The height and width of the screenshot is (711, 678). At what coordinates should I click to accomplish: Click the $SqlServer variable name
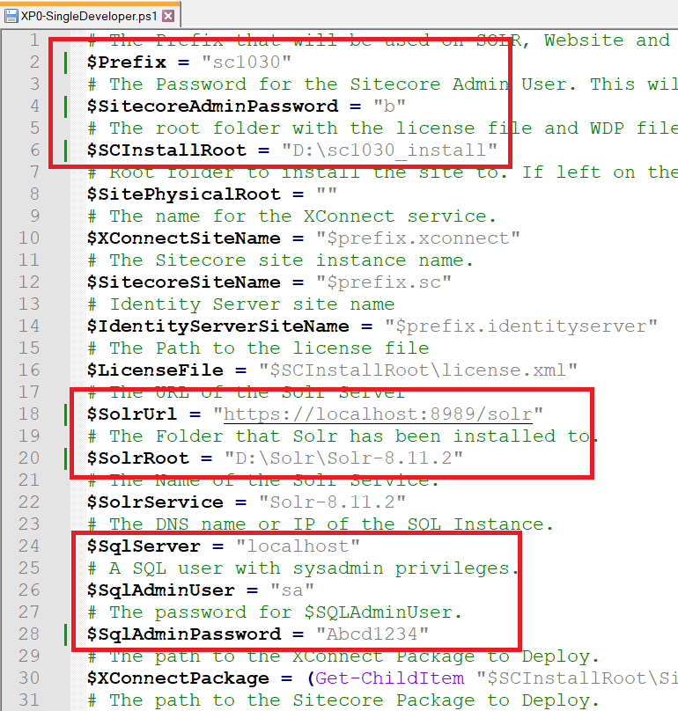pyautogui.click(x=144, y=546)
